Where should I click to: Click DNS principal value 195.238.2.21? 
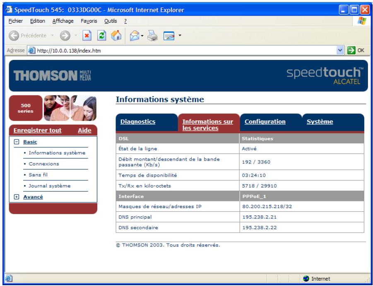259,217
